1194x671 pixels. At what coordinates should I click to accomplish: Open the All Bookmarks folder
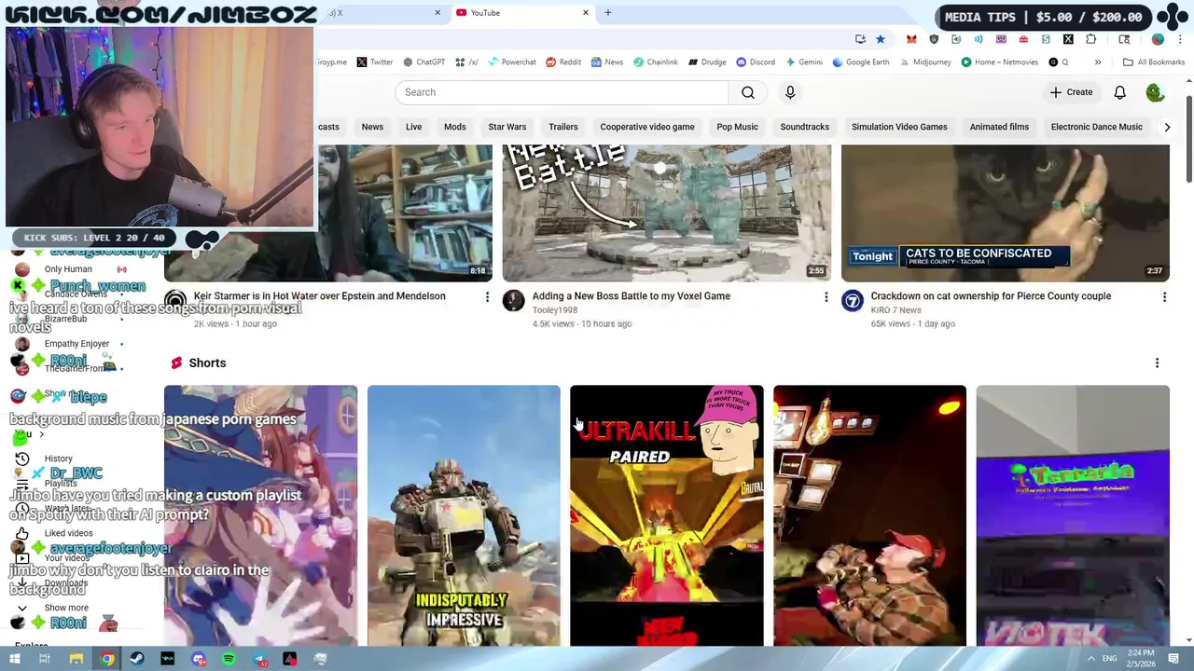pyautogui.click(x=1154, y=62)
